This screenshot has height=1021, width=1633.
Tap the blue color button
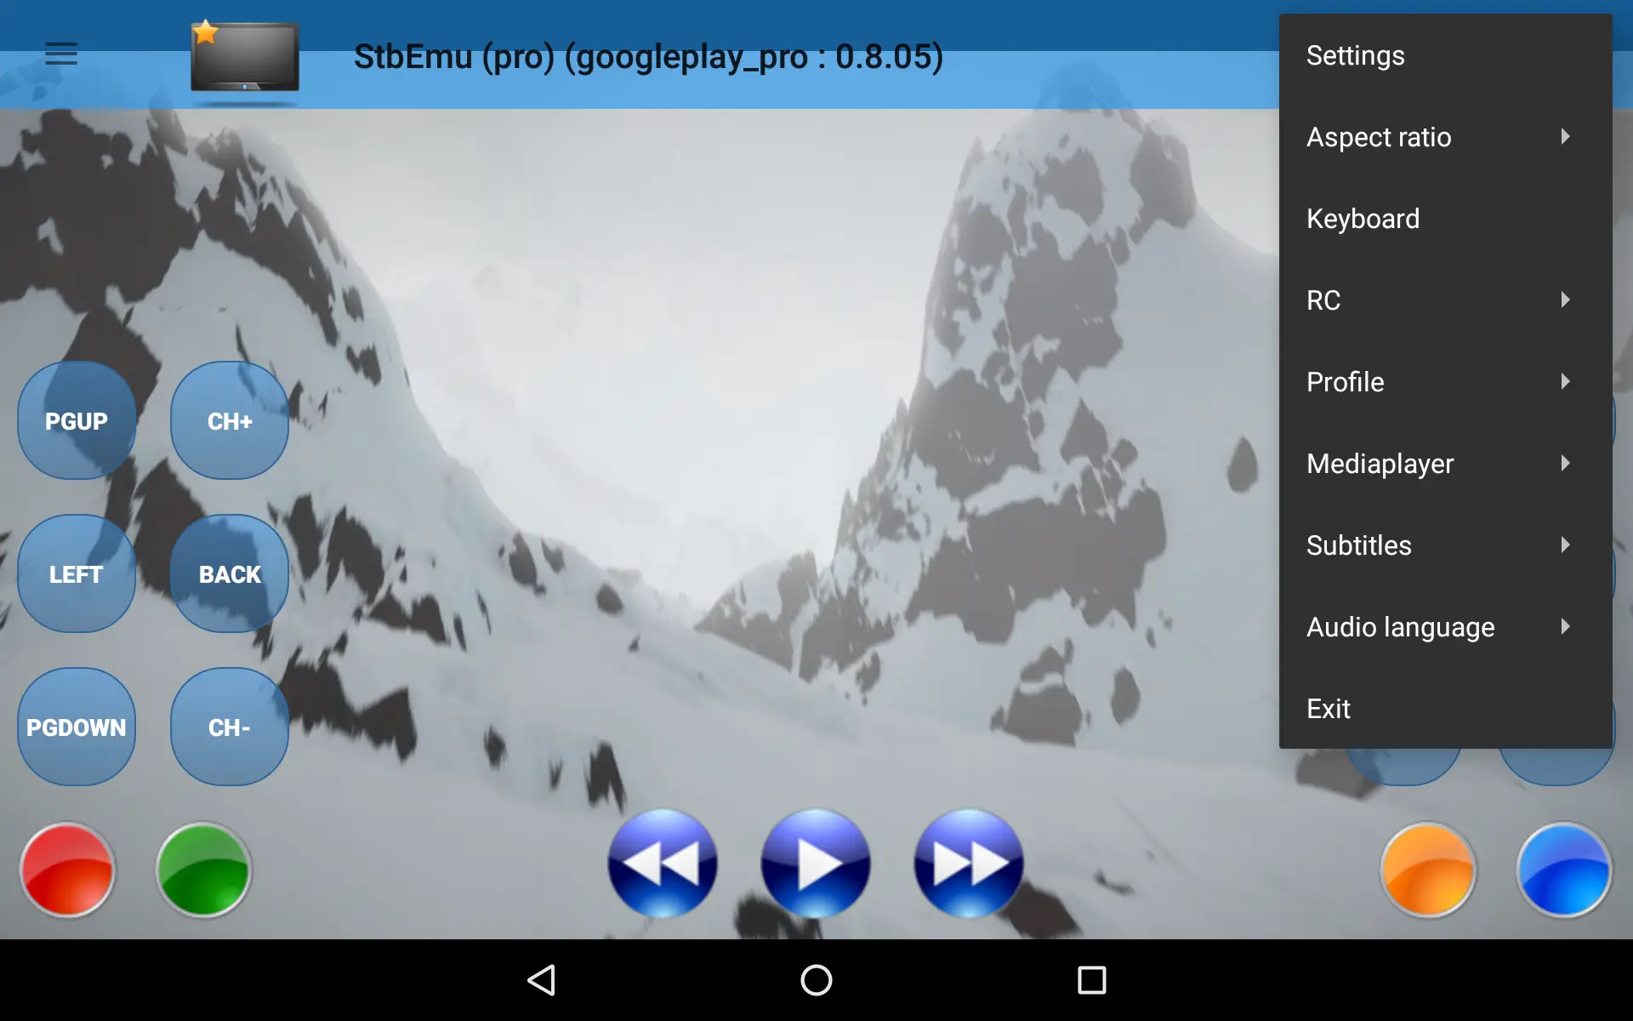pos(1565,868)
